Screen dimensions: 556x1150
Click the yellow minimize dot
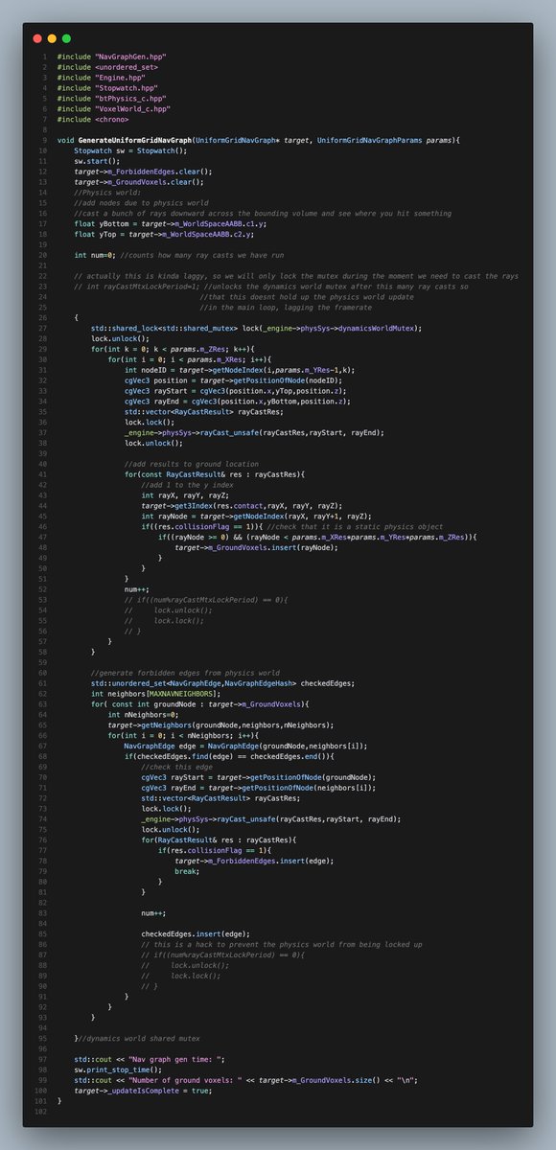(x=52, y=38)
